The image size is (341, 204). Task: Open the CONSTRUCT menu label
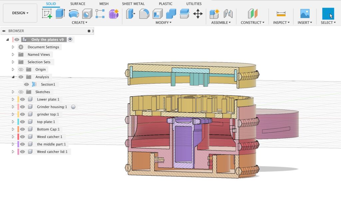252,23
